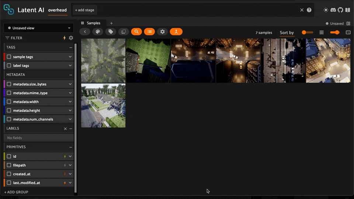
Task: Expand the metadata.width filter chevron
Action: click(70, 102)
